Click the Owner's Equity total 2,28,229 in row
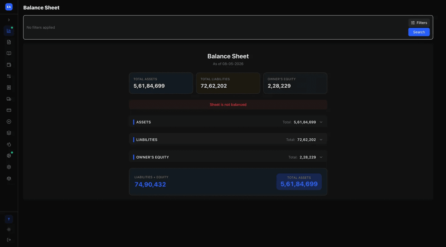Viewport: 446px width, 247px height. click(x=308, y=157)
